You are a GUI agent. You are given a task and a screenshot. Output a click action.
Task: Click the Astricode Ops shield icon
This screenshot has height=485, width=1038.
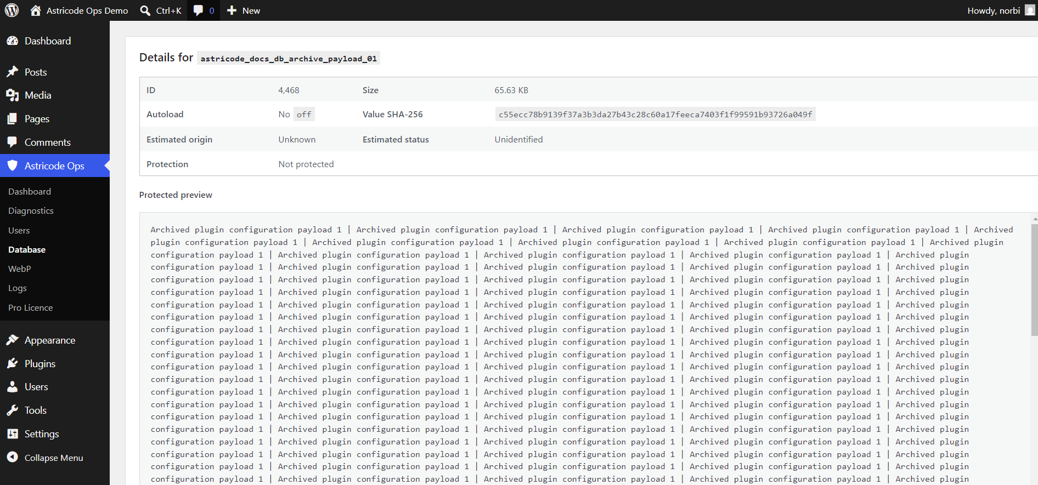(12, 166)
